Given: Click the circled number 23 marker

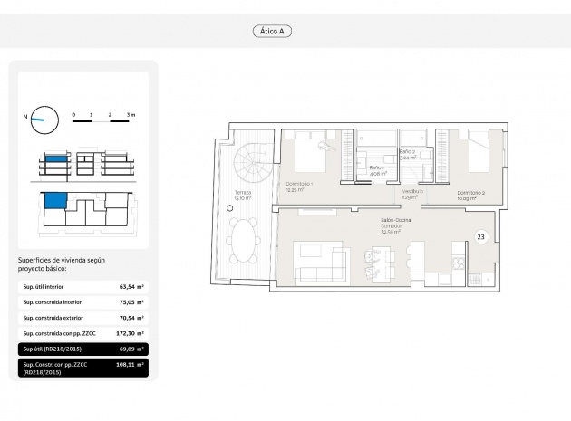Looking at the screenshot, I should [x=481, y=237].
